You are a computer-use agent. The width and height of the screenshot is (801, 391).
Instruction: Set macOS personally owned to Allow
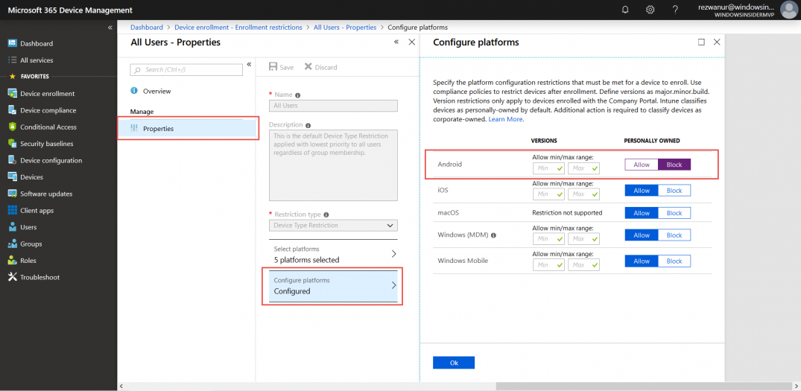[x=642, y=213]
